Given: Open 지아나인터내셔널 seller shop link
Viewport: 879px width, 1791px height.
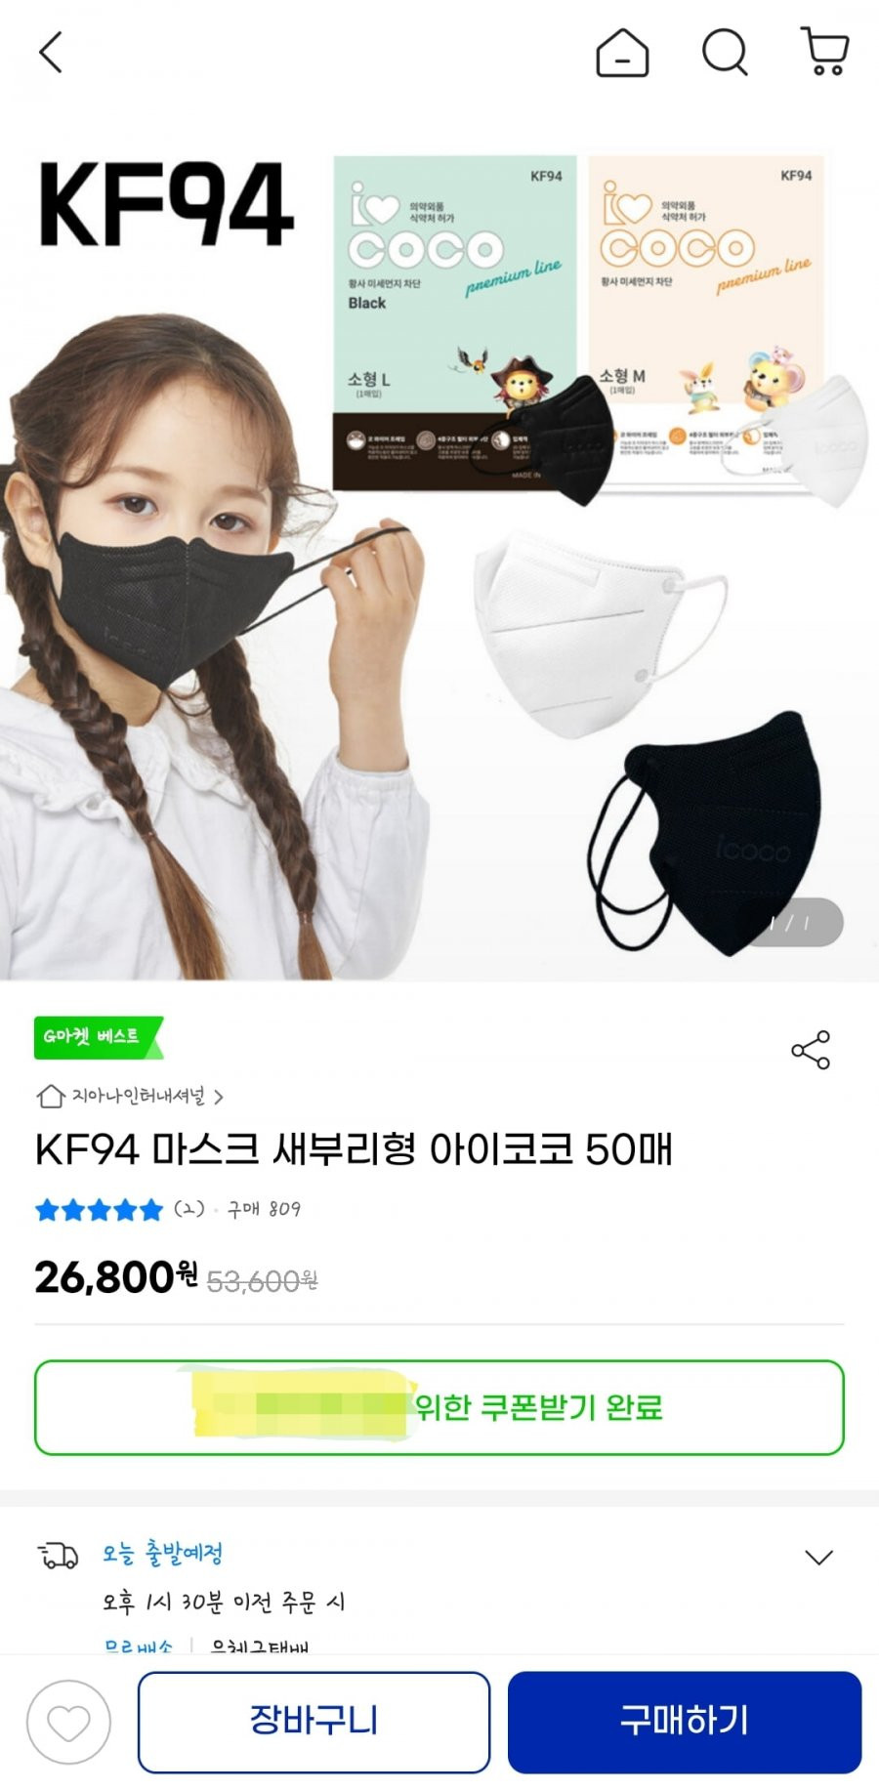Looking at the screenshot, I should coord(138,1096).
